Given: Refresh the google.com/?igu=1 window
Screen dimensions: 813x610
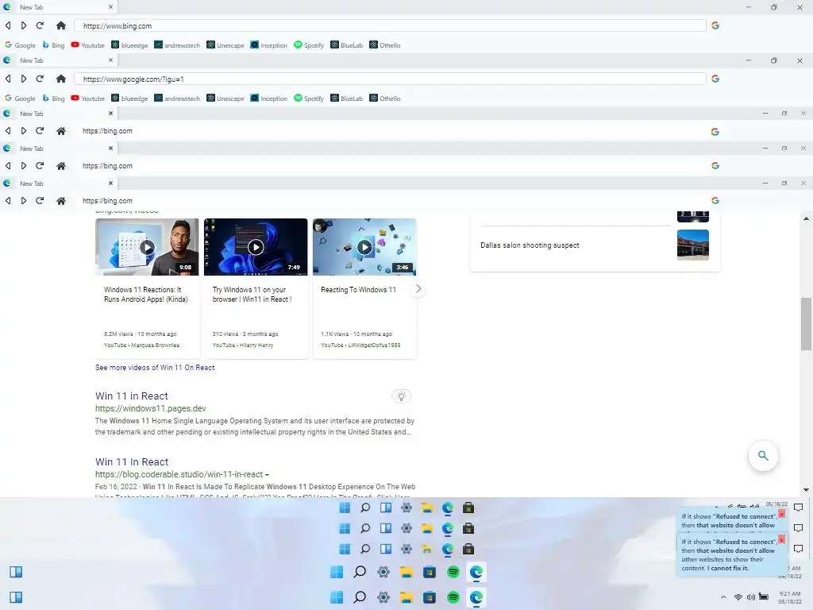Looking at the screenshot, I should (40, 79).
